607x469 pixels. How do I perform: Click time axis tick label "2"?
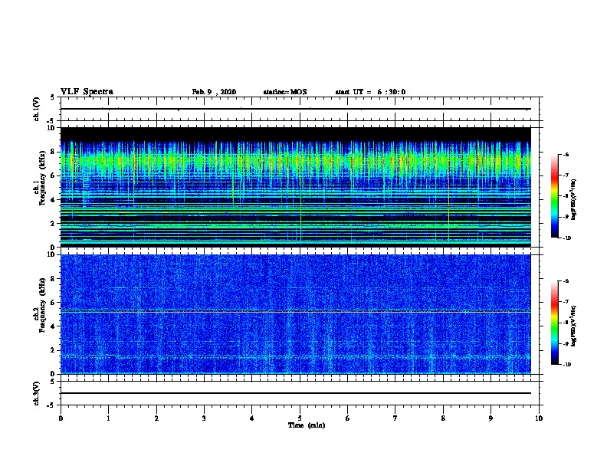click(x=156, y=418)
